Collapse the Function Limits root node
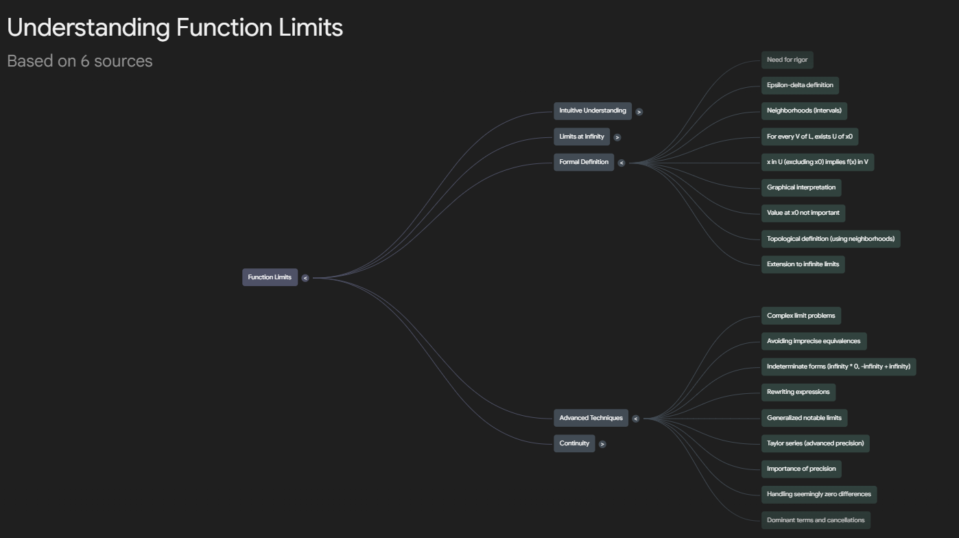This screenshot has height=538, width=959. 305,277
